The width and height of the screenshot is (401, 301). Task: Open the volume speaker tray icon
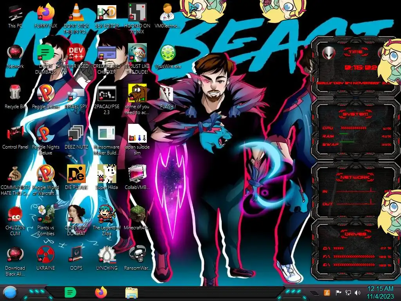click(x=358, y=292)
